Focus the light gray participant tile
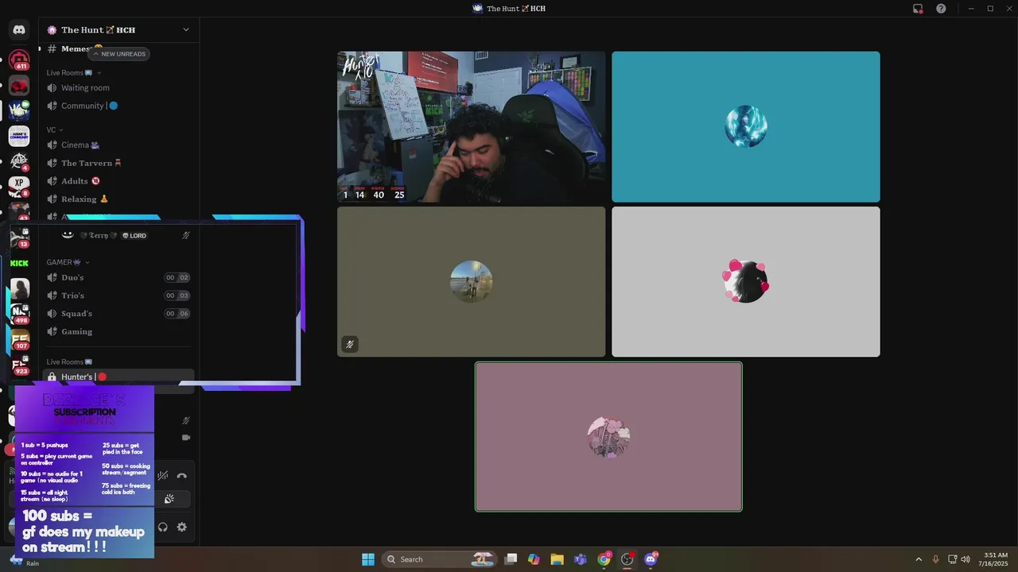 click(746, 282)
